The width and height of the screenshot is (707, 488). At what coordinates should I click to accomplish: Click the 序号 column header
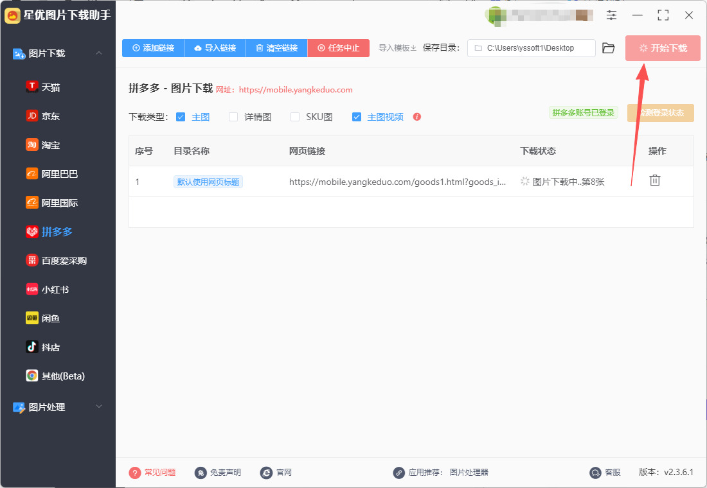[x=144, y=151]
